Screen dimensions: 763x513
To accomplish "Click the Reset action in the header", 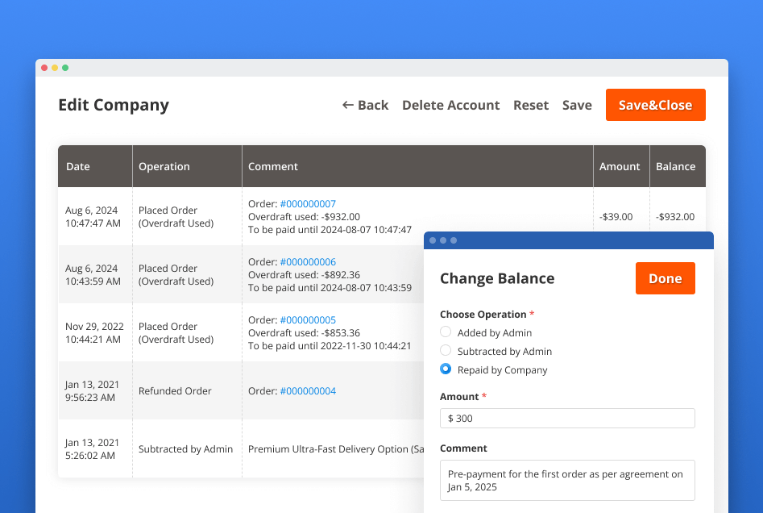I will coord(530,105).
